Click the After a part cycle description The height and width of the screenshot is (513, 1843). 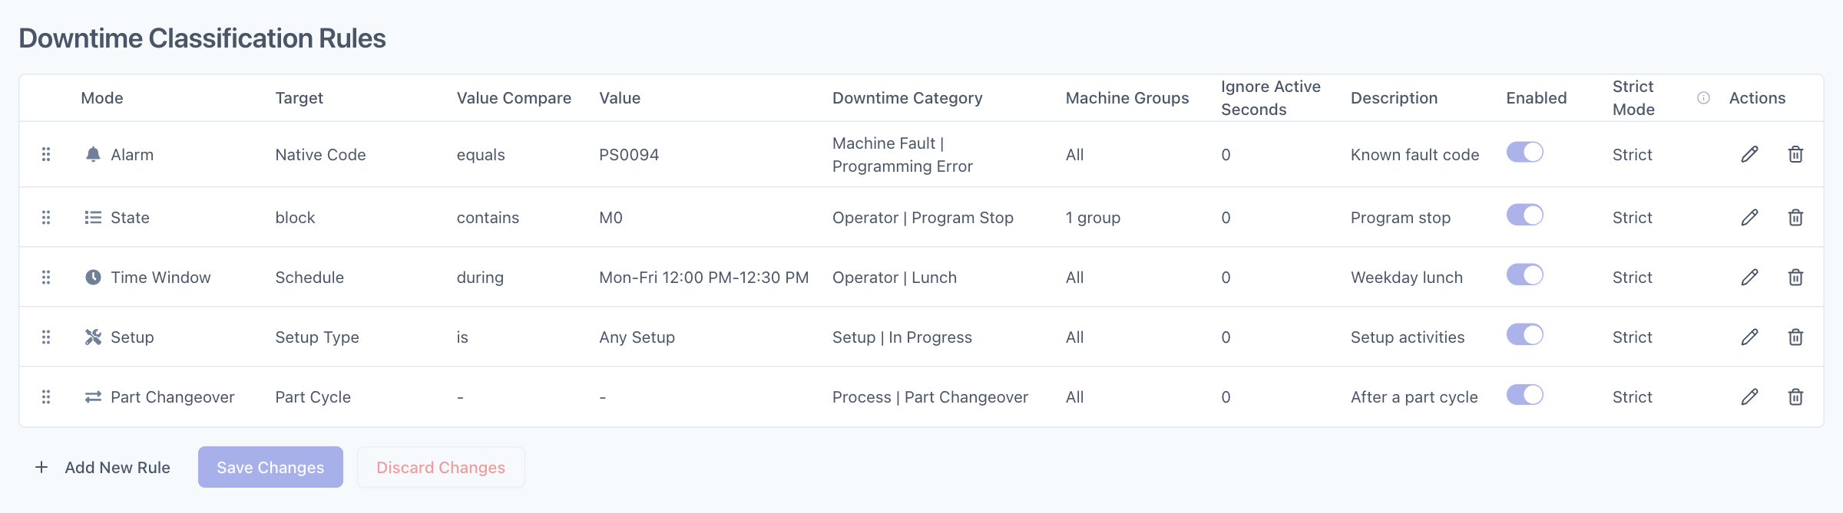tap(1415, 396)
